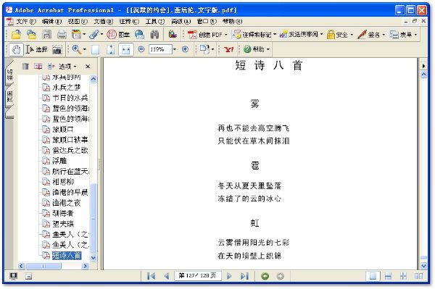
Task: Go to first page arrow
Action: (152, 276)
